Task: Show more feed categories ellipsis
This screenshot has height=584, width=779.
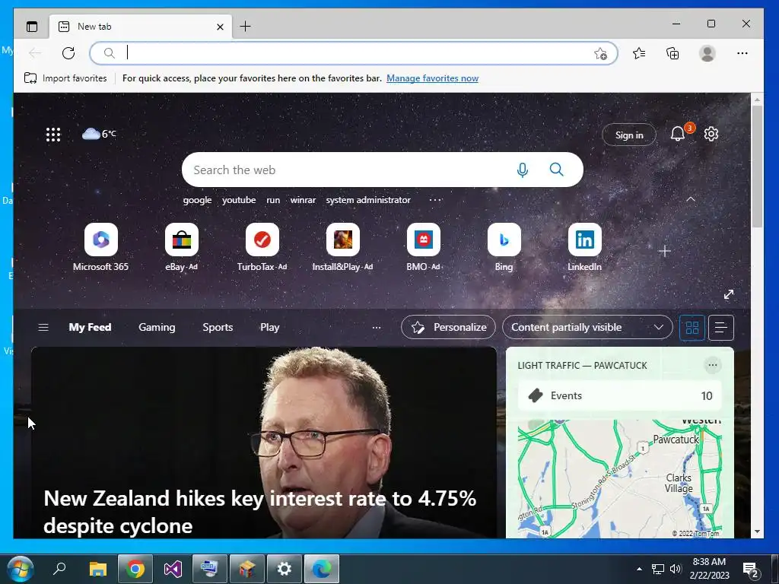Action: pos(377,327)
